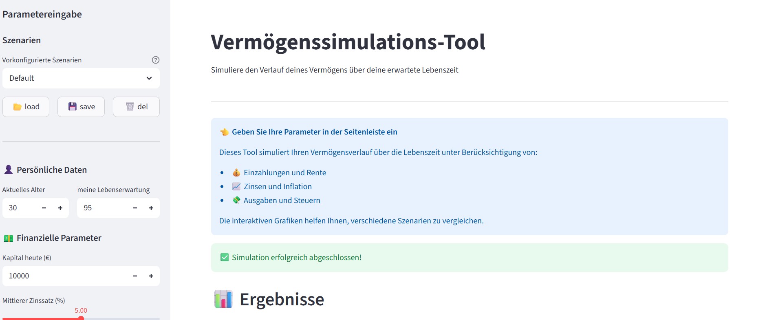Viewport: 765px width, 320px height.
Task: Click the help icon beside Vorkonfigurierte Szenarien
Action: [x=155, y=60]
